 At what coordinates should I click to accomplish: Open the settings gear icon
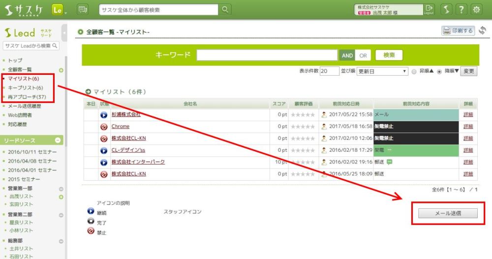(x=476, y=10)
